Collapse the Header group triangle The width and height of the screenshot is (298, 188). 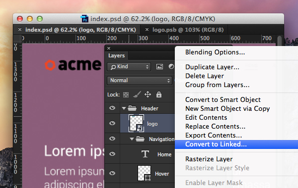click(124, 108)
